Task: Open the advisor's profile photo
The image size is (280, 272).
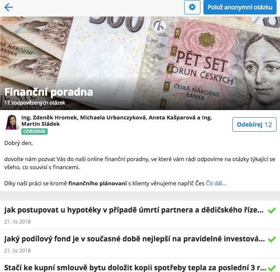Action: 12,122
